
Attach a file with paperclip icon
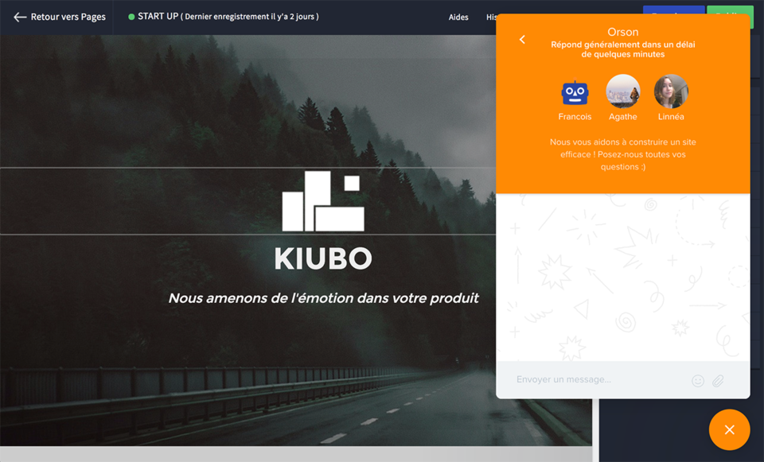pos(718,381)
